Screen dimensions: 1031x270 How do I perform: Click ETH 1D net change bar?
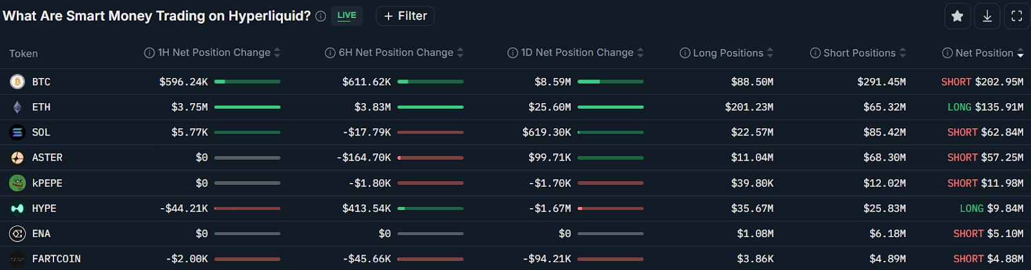click(610, 107)
